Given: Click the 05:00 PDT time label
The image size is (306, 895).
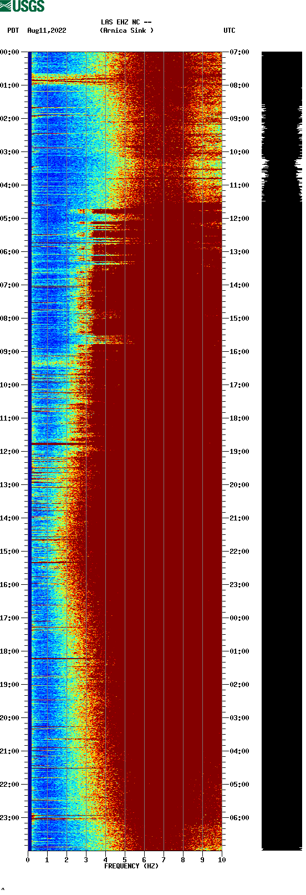Looking at the screenshot, I should click(10, 219).
